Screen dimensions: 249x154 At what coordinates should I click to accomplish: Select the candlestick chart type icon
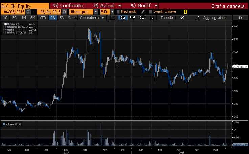point(122,18)
